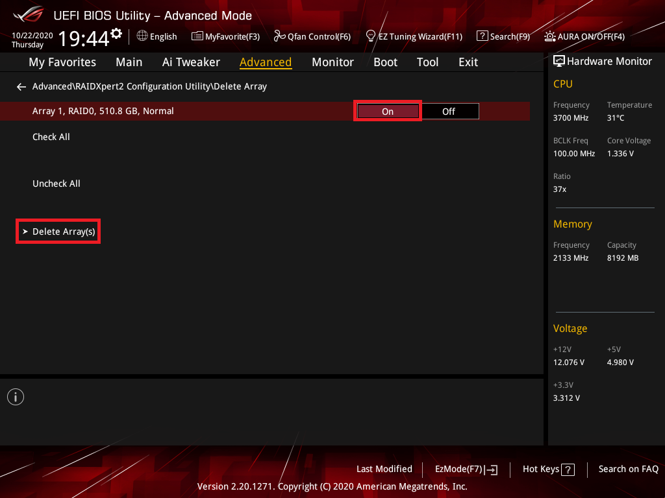Viewport: 665px width, 498px height.
Task: Click the settings gear icon beside the clock
Action: 116,34
